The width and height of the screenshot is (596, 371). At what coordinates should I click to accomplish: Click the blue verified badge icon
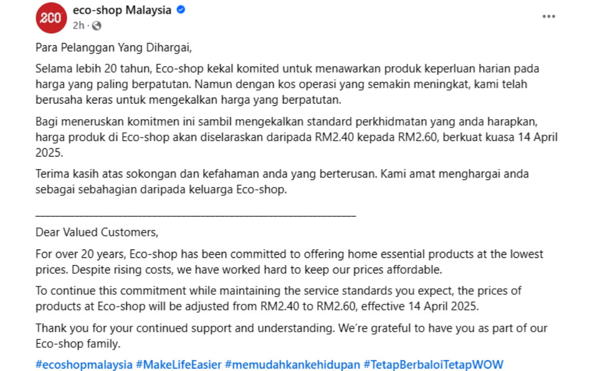click(181, 10)
